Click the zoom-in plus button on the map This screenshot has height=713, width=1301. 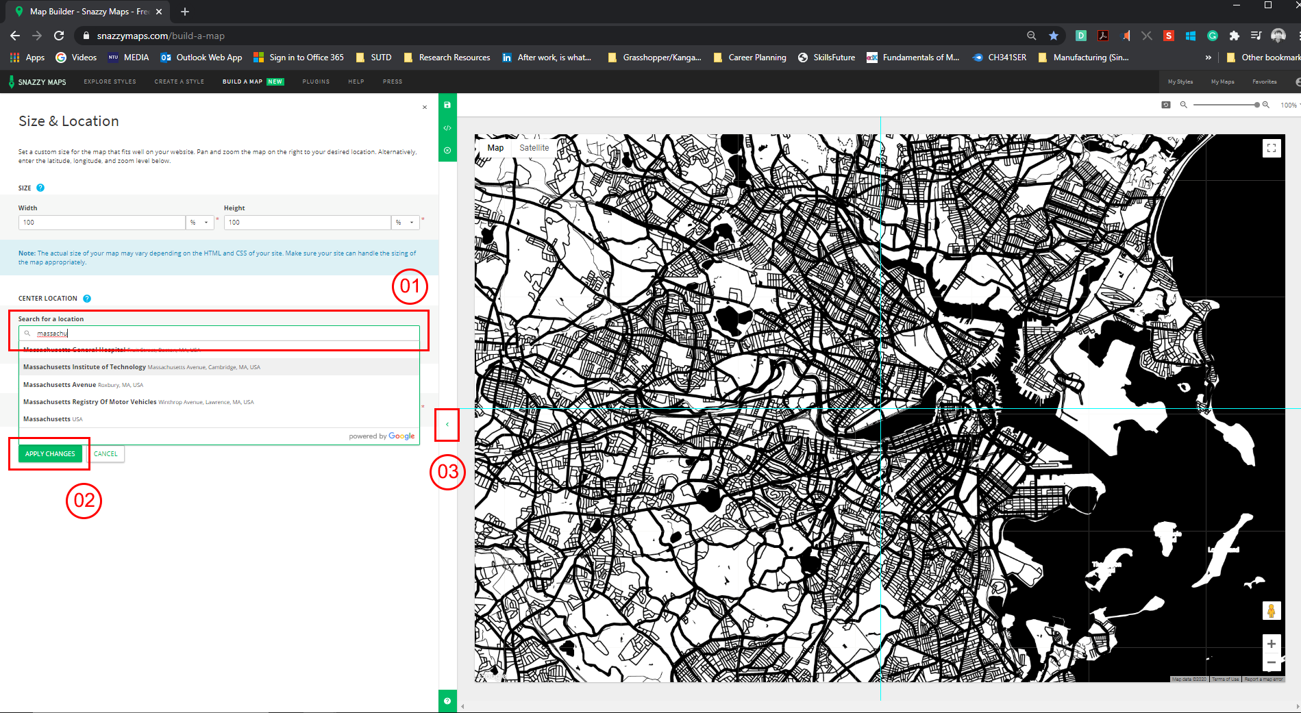(x=1272, y=644)
